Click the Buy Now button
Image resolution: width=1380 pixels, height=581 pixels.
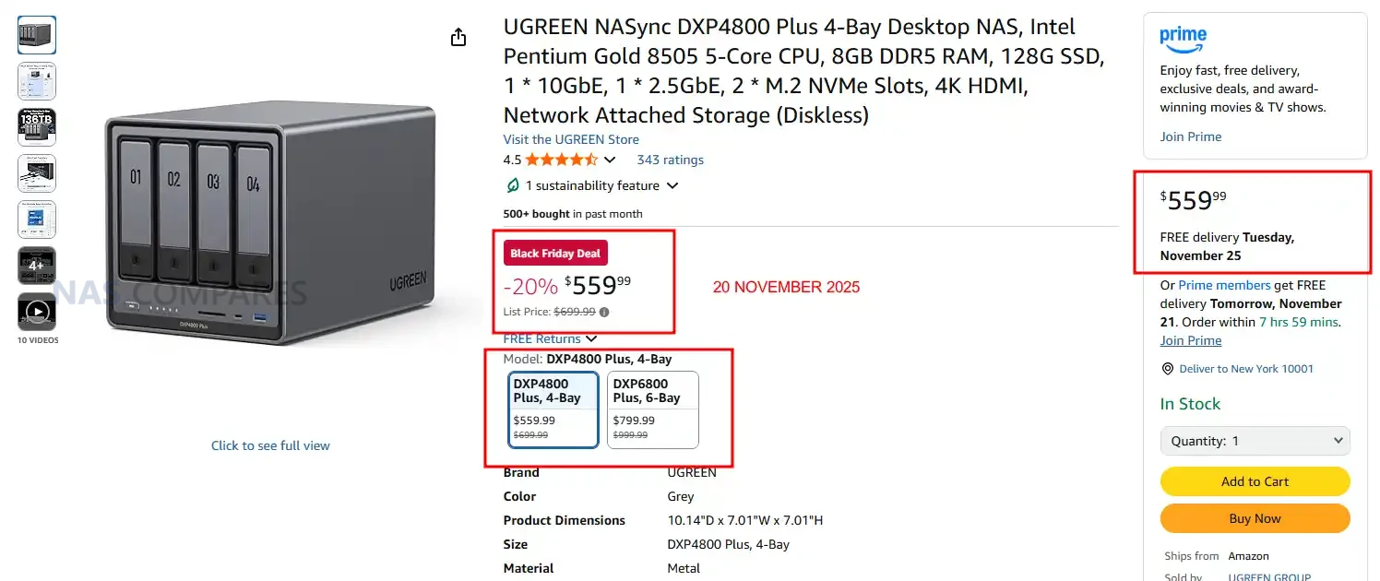[x=1255, y=518]
